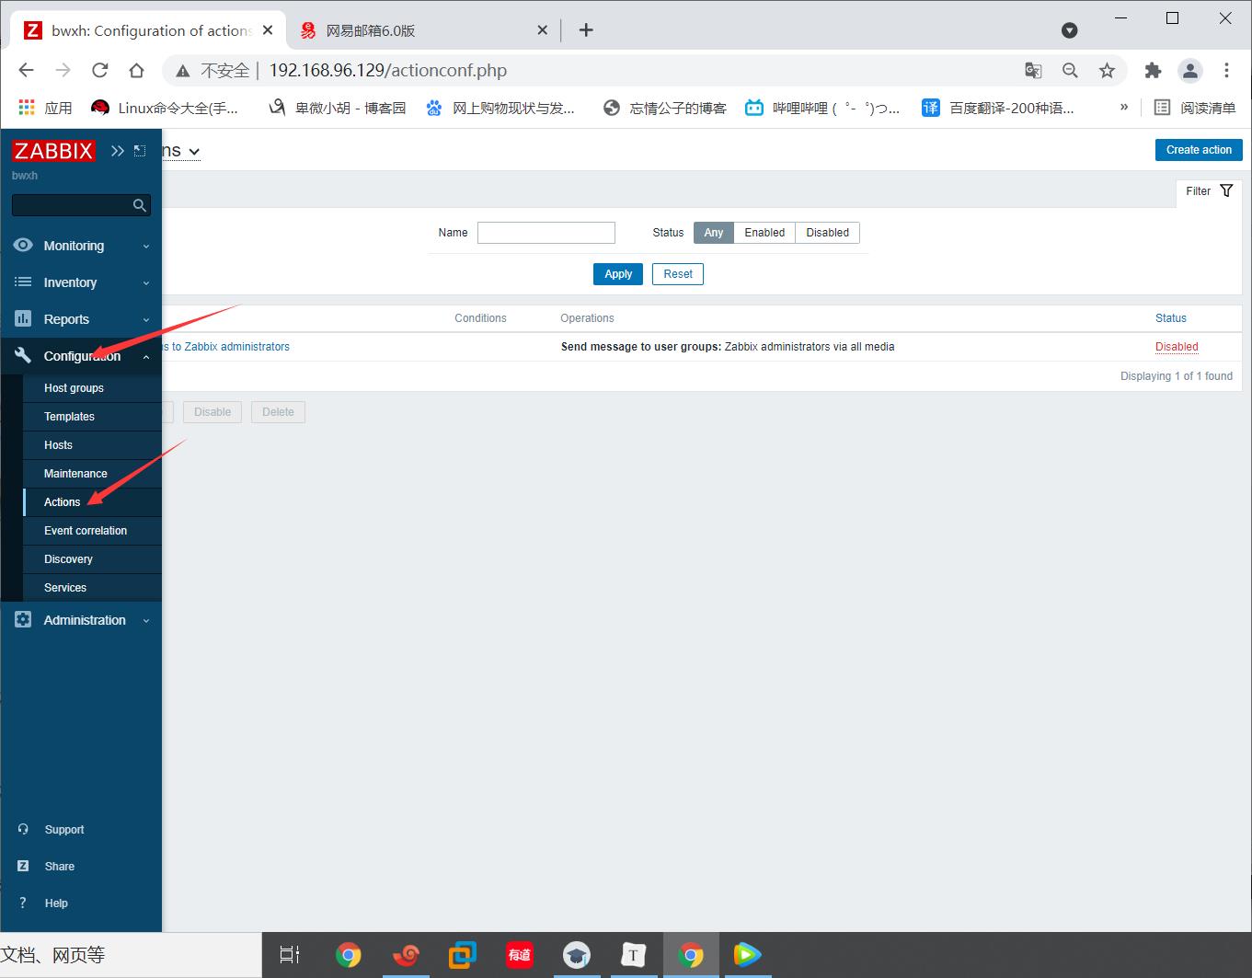Click the ZABBIX logo
Viewport: 1252px width, 978px height.
53,151
